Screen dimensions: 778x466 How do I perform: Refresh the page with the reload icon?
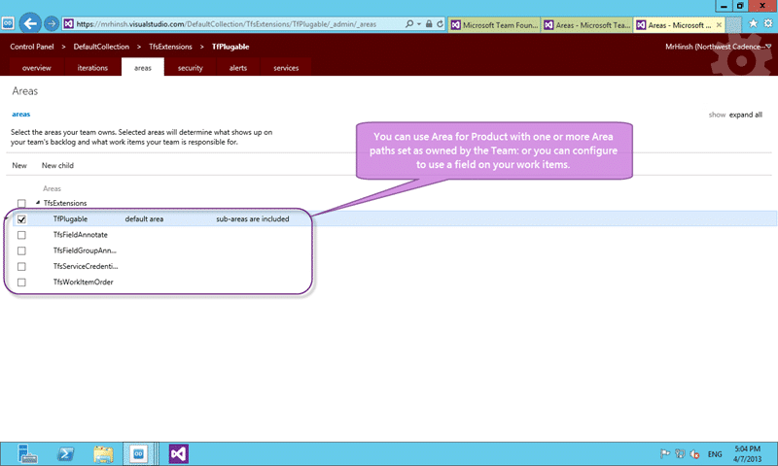coord(441,23)
